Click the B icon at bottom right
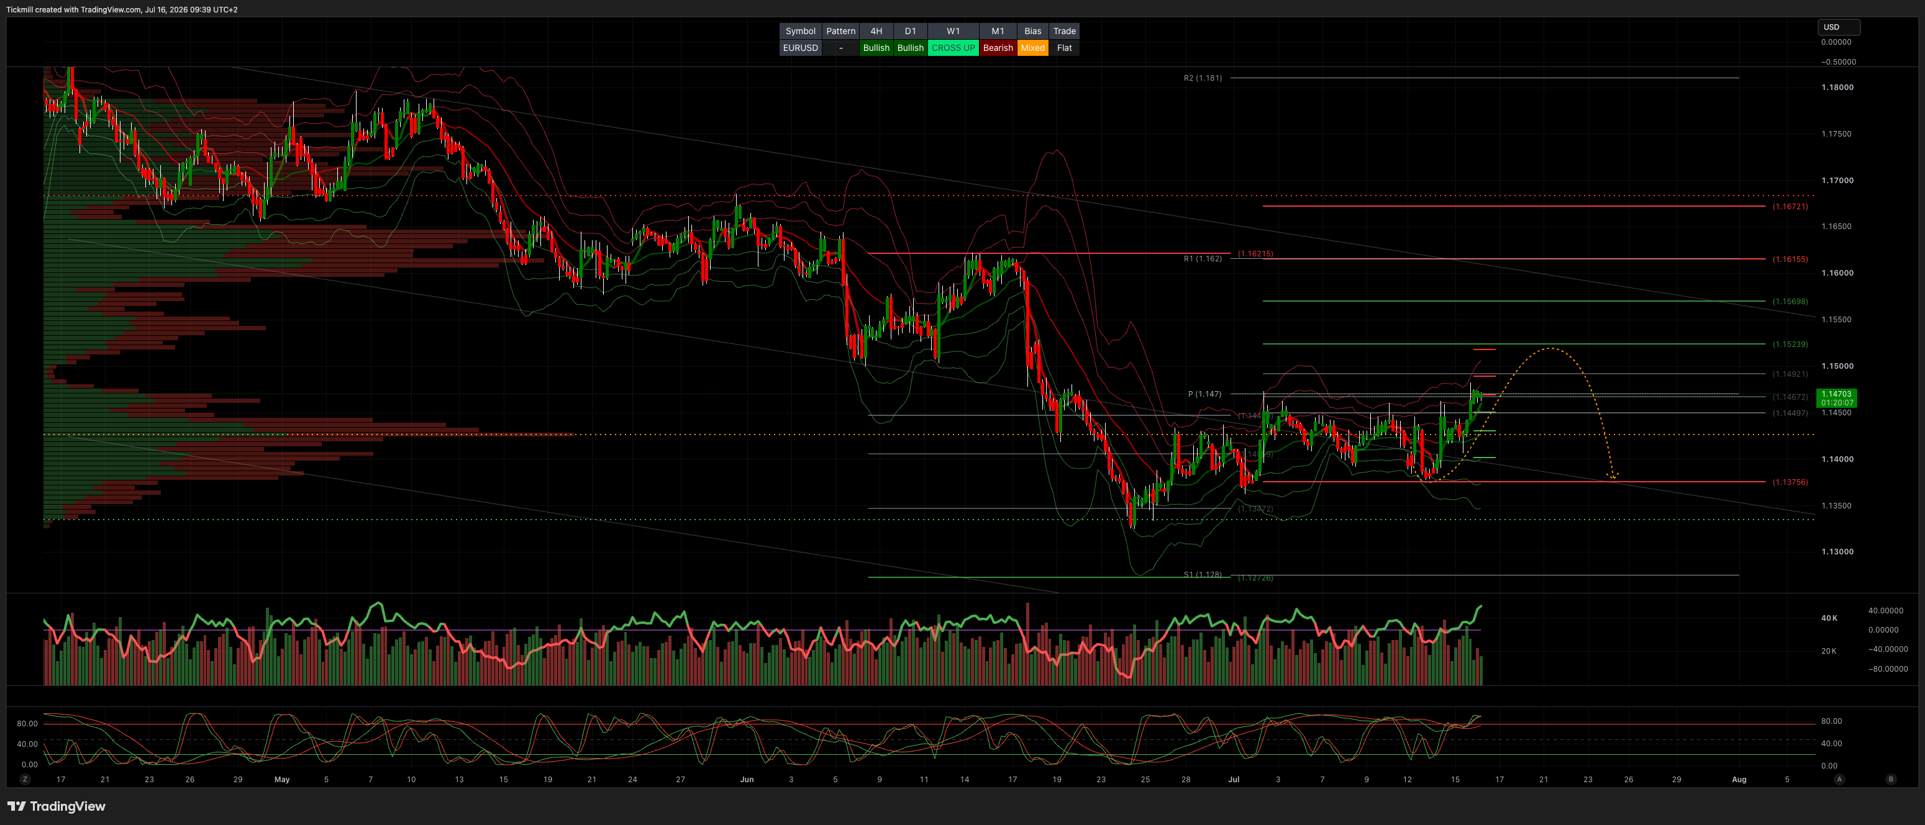The image size is (1925, 825). (x=1891, y=780)
